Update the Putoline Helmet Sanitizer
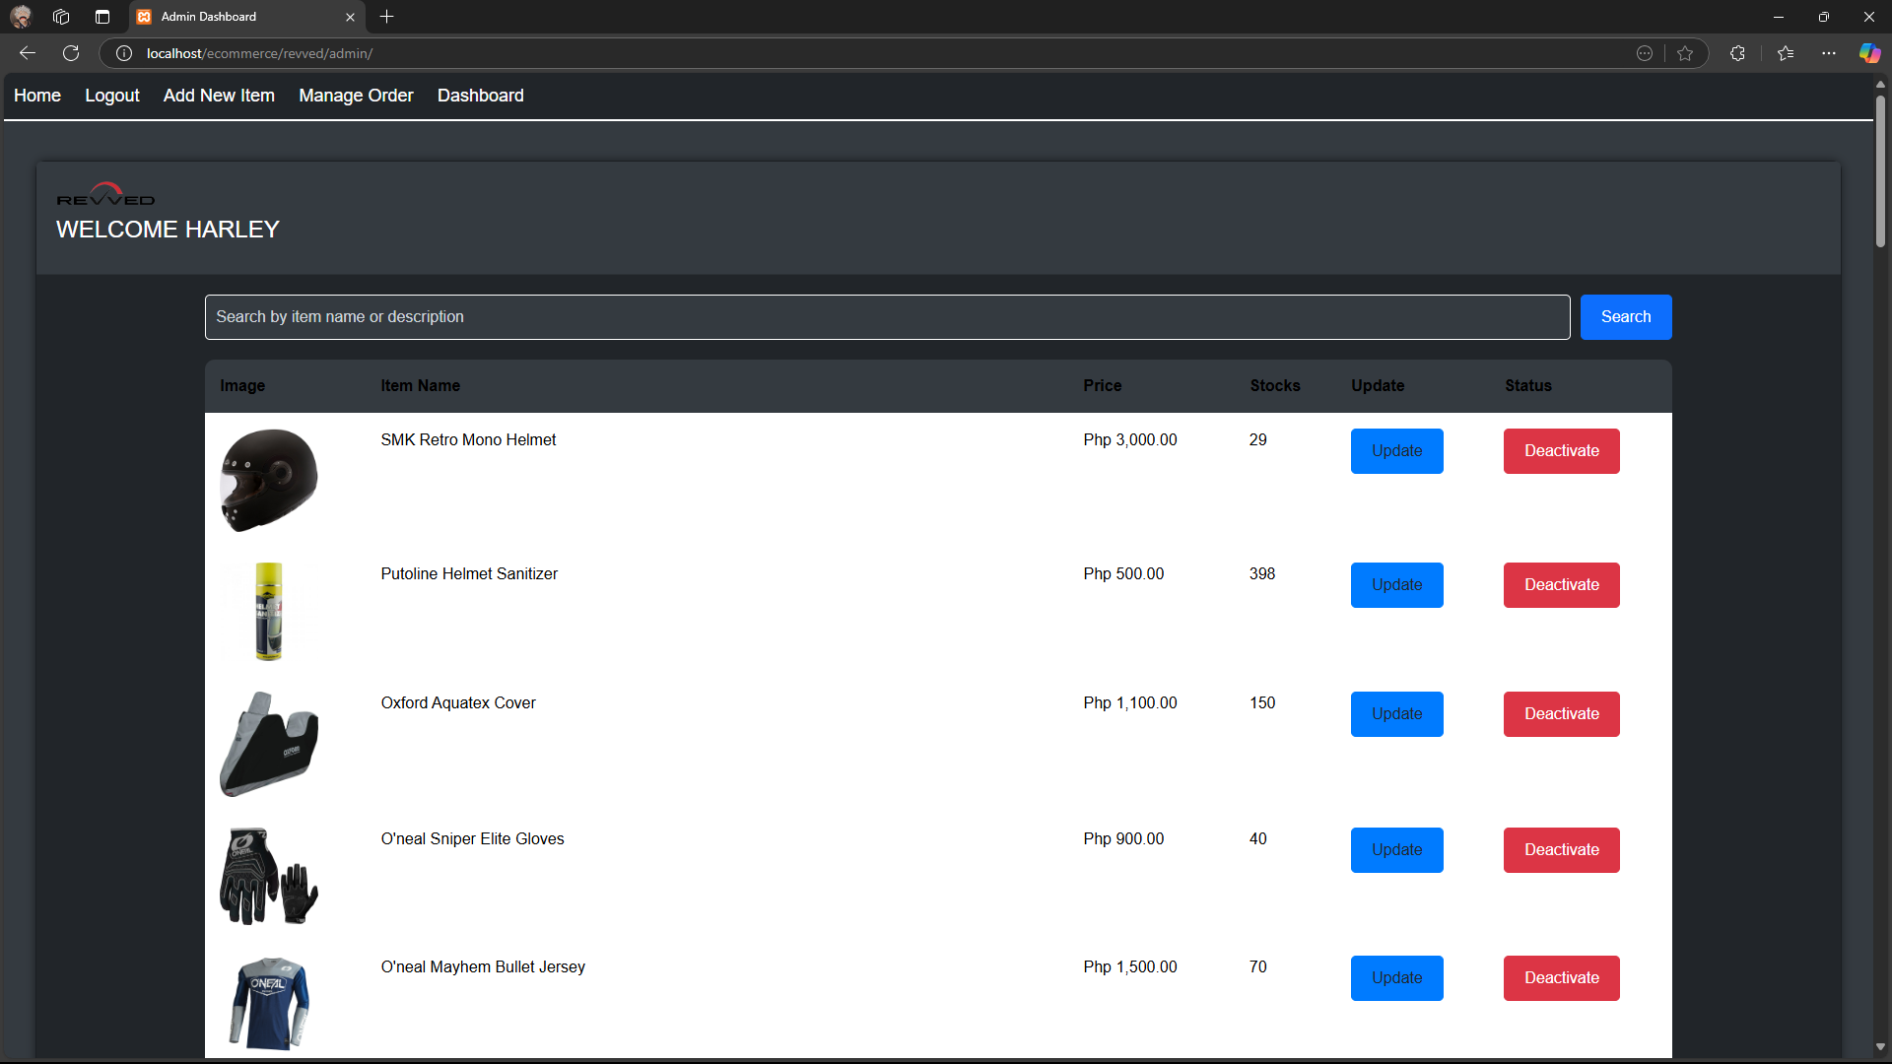The image size is (1892, 1064). click(x=1396, y=585)
